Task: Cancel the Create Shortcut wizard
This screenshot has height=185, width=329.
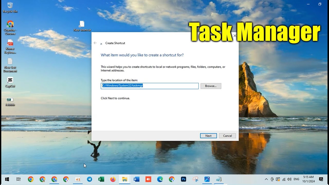Action: (x=227, y=136)
